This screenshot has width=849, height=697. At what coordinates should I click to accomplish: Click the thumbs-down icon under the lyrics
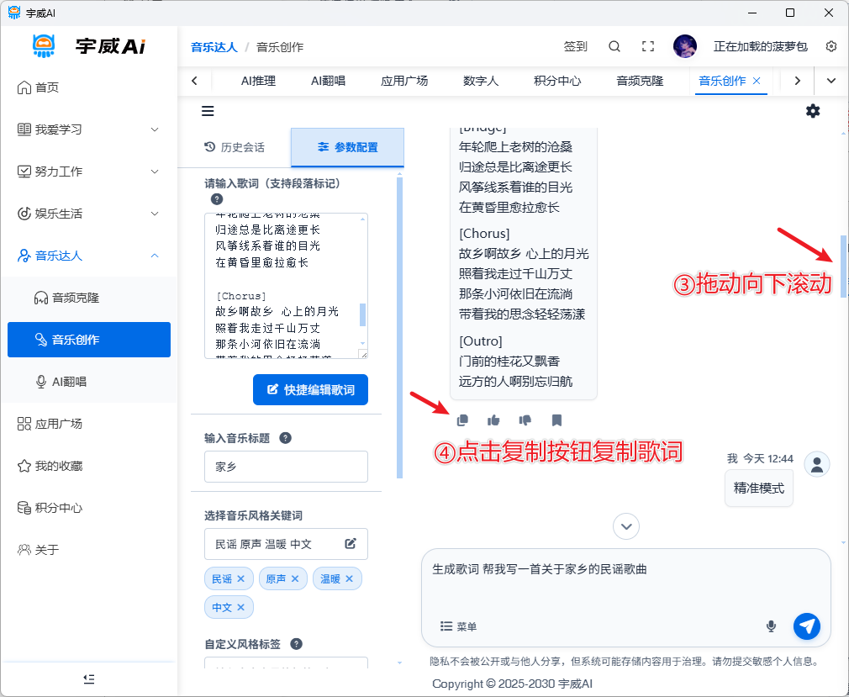(525, 420)
